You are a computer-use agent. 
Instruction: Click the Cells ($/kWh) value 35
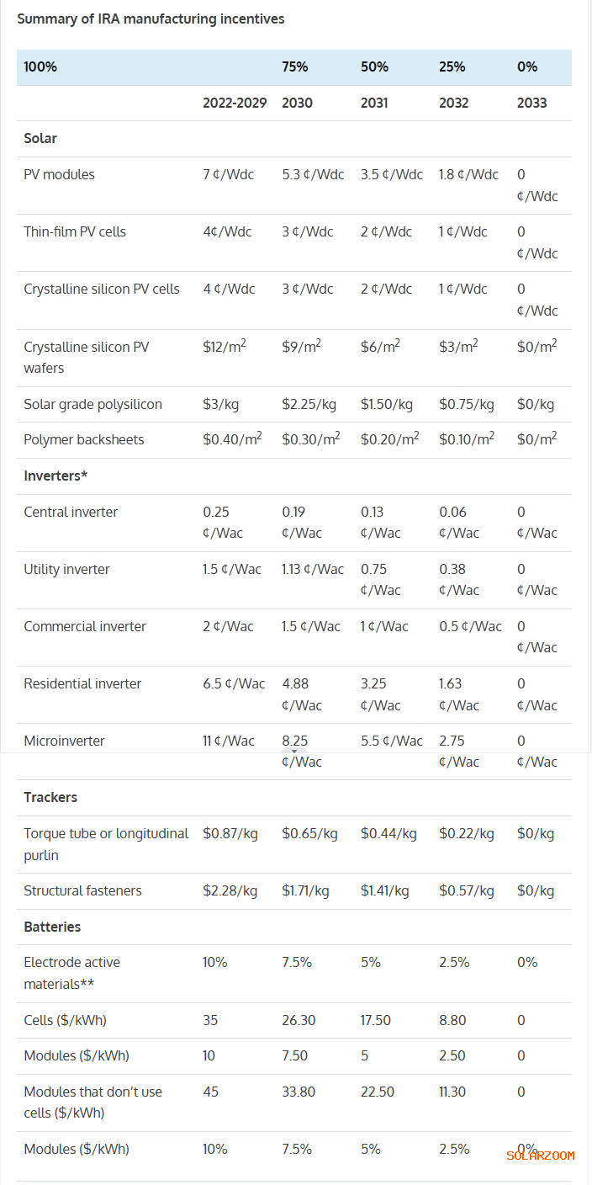(x=210, y=1020)
